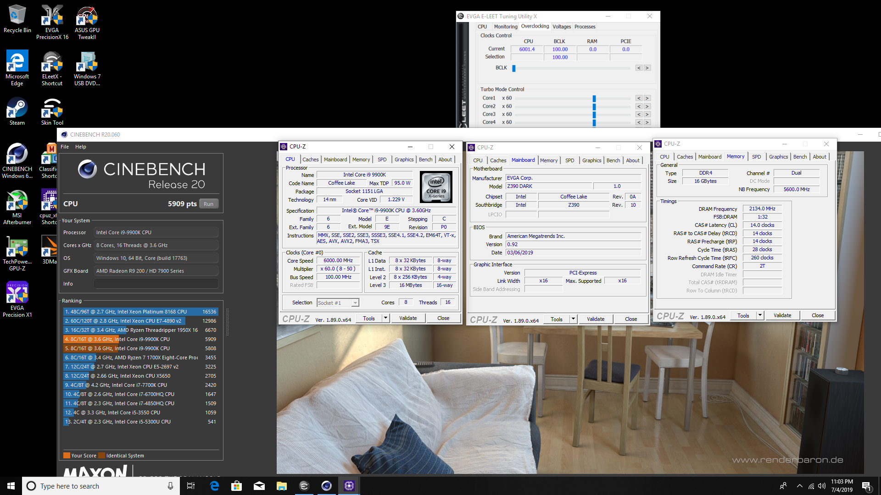Switch to CPU-Z taskbar icon
This screenshot has width=881, height=495.
point(349,486)
